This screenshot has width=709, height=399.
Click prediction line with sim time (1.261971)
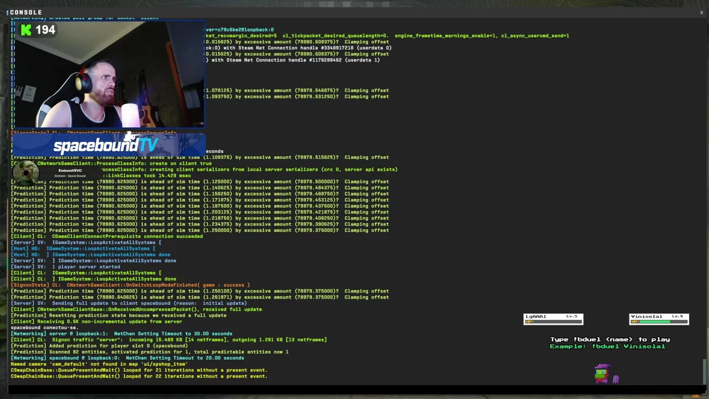click(200, 298)
